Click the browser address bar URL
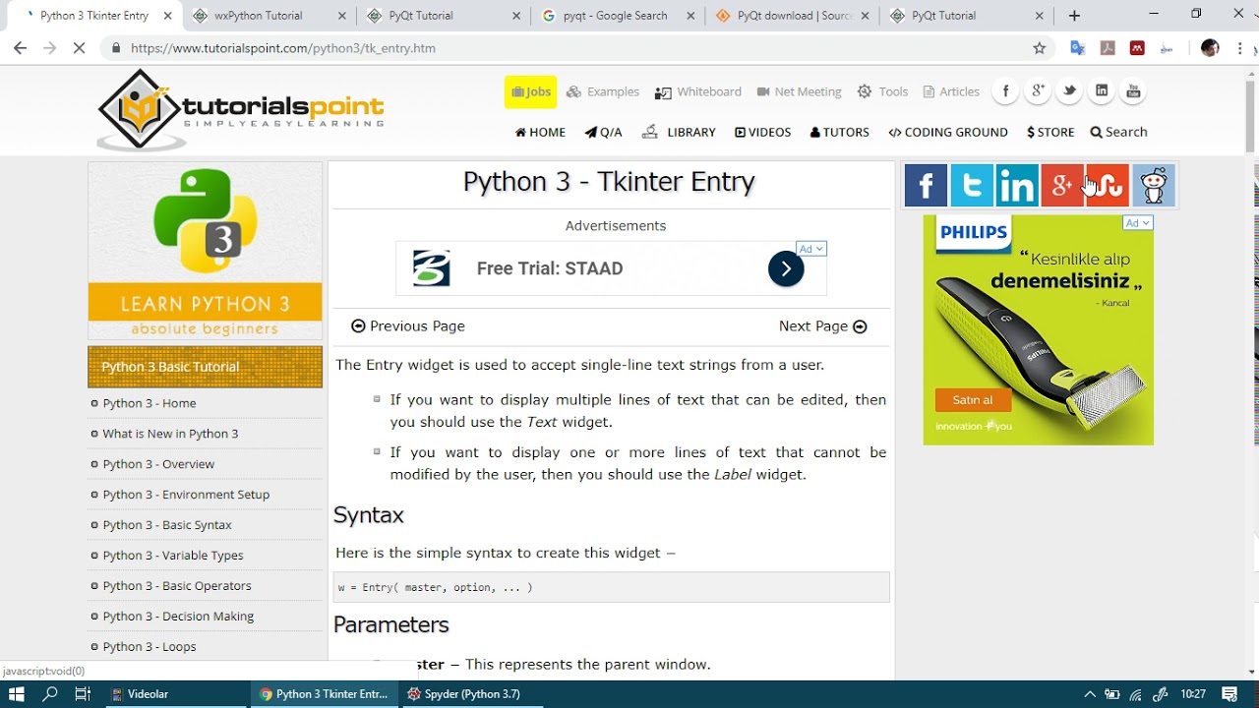1259x708 pixels. pyautogui.click(x=283, y=48)
